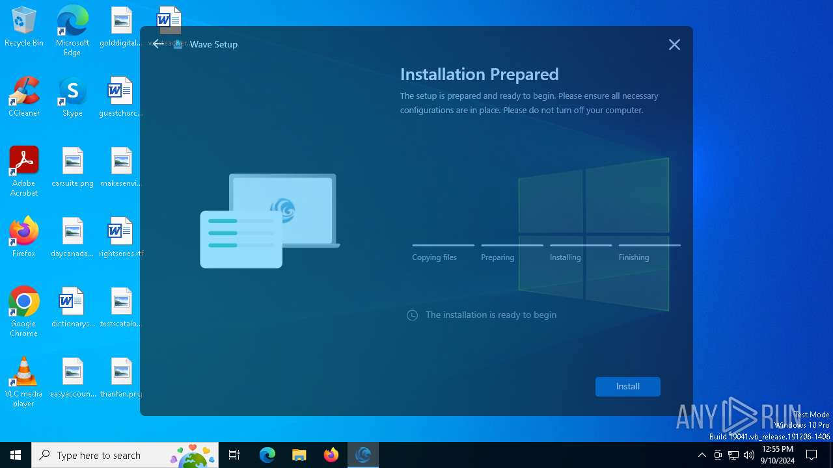Click the Install button
The width and height of the screenshot is (833, 468).
(x=627, y=386)
